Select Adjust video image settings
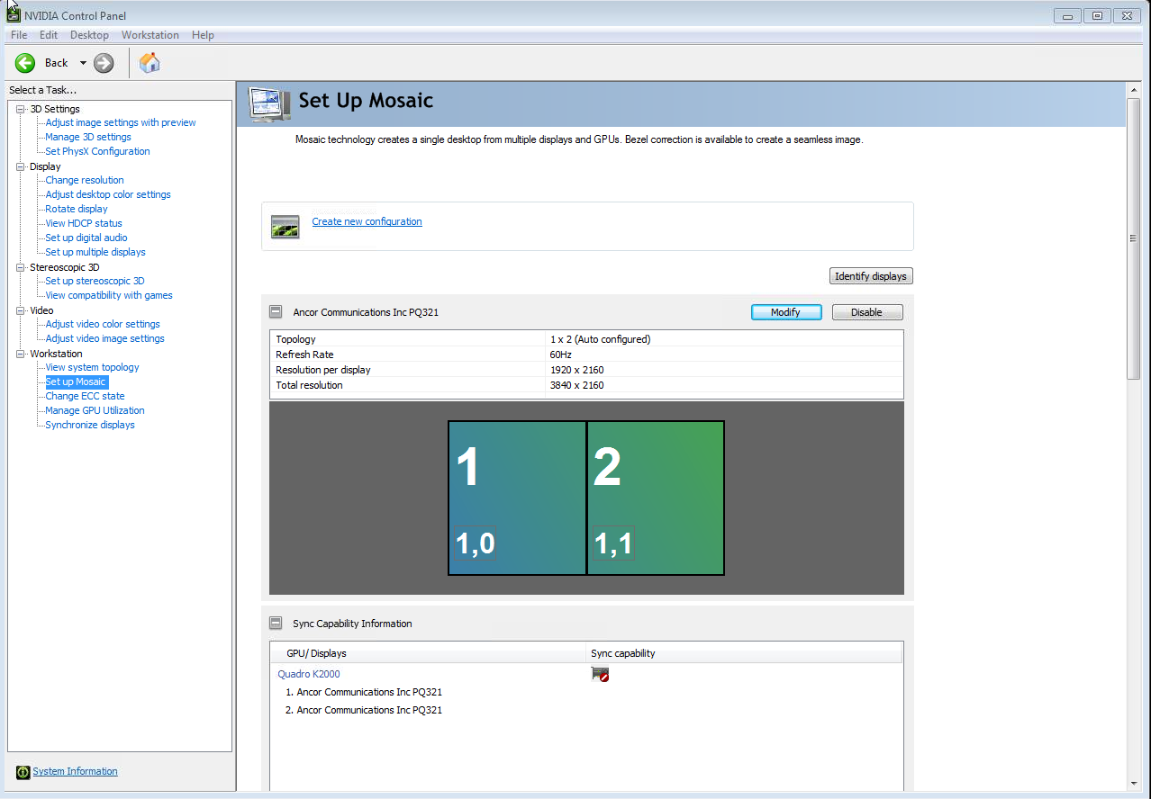Image resolution: width=1151 pixels, height=799 pixels. (x=105, y=338)
